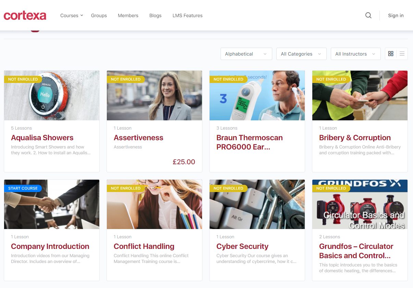Image resolution: width=413 pixels, height=288 pixels.
Task: Open the Blogs page
Action: [x=155, y=15]
